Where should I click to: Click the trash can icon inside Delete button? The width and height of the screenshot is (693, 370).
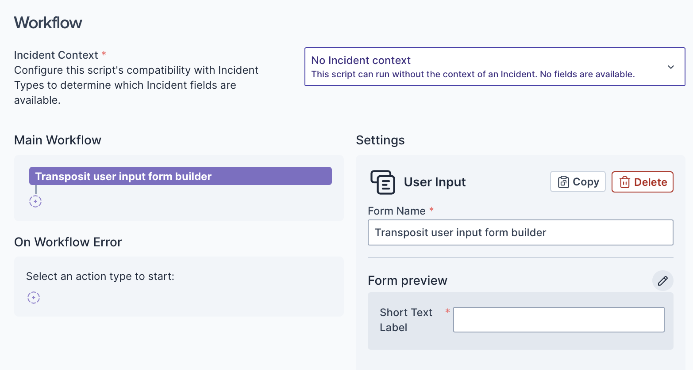[624, 182]
